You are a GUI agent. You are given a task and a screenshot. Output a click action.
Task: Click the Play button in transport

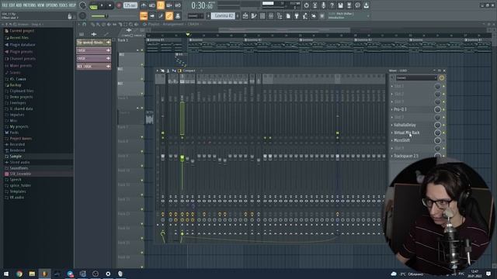pyautogui.click(x=102, y=5)
